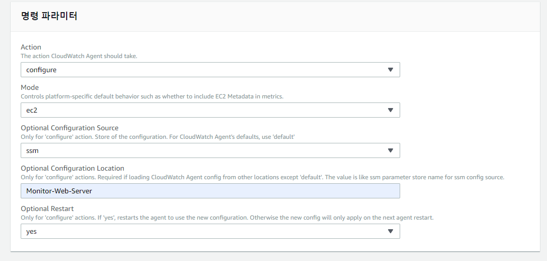This screenshot has width=547, height=261.
Task: Click the Optional Restart dropdown arrow icon
Action: click(391, 231)
